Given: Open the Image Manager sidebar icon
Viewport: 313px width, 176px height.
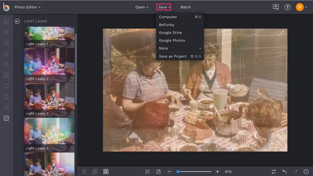Looking at the screenshot, I should coord(6,21).
